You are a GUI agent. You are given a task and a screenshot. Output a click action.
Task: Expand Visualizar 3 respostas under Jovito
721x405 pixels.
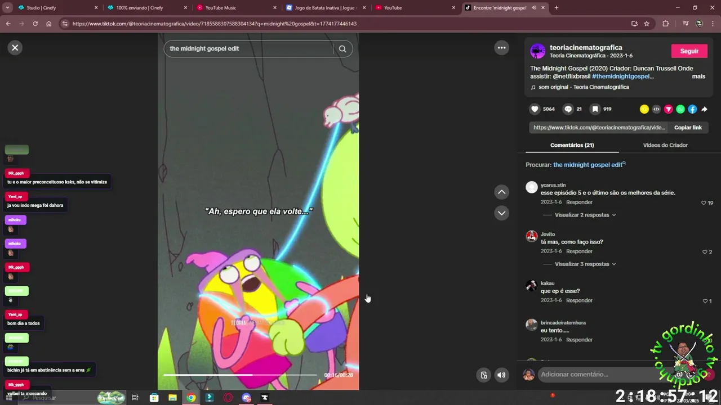point(585,264)
